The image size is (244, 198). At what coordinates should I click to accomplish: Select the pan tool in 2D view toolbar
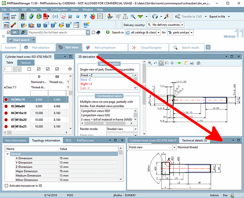(172, 63)
